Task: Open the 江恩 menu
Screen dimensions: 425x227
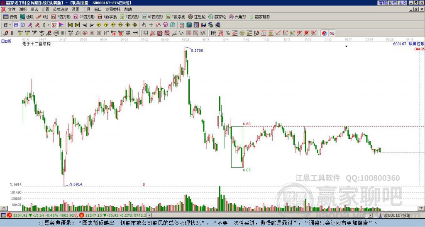Action: [46, 10]
